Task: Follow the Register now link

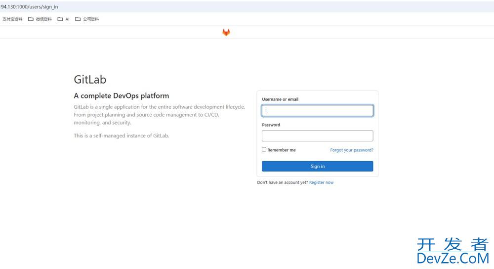Action: [x=321, y=182]
